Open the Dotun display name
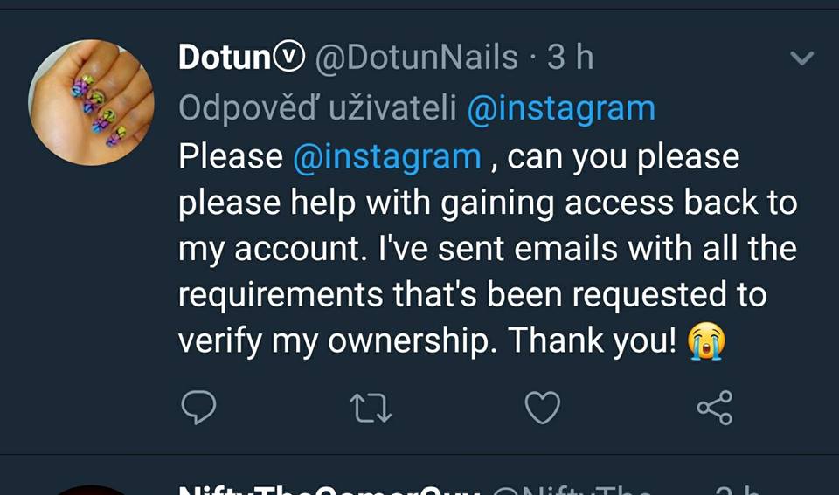This screenshot has height=495, width=839. point(225,58)
